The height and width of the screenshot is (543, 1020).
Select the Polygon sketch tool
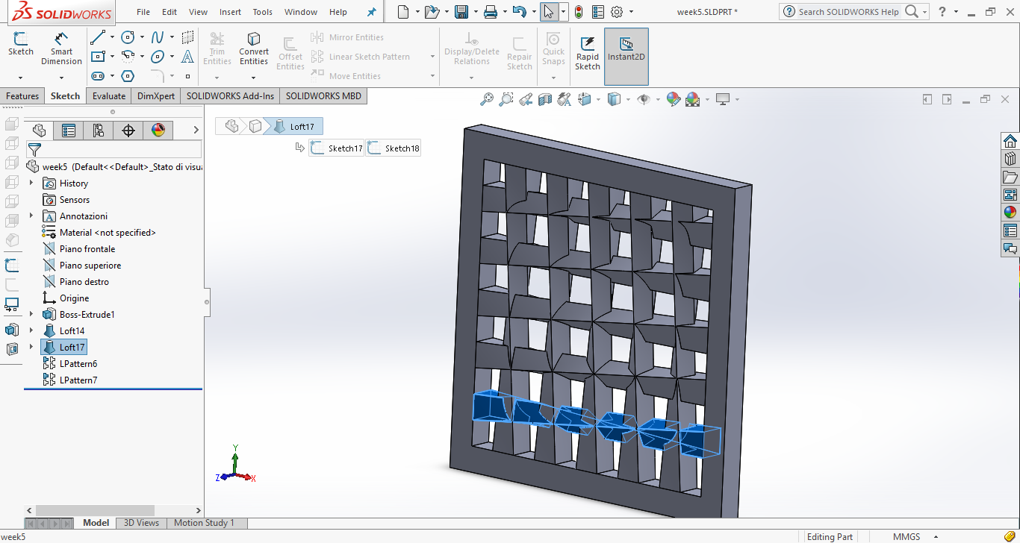(128, 75)
